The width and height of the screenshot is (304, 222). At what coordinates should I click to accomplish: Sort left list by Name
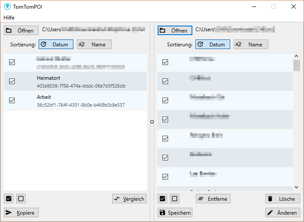tap(94, 44)
